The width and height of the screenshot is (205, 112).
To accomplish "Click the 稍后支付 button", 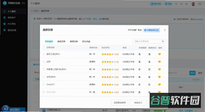I will (138, 103).
